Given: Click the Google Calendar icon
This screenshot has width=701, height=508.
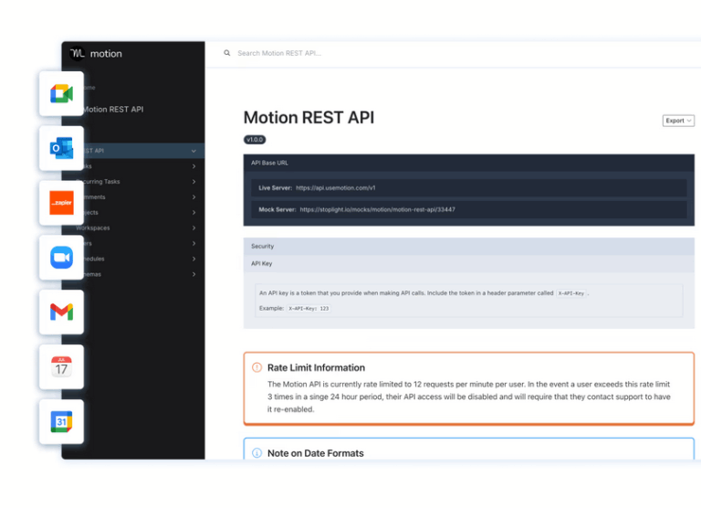Looking at the screenshot, I should pos(61,422).
